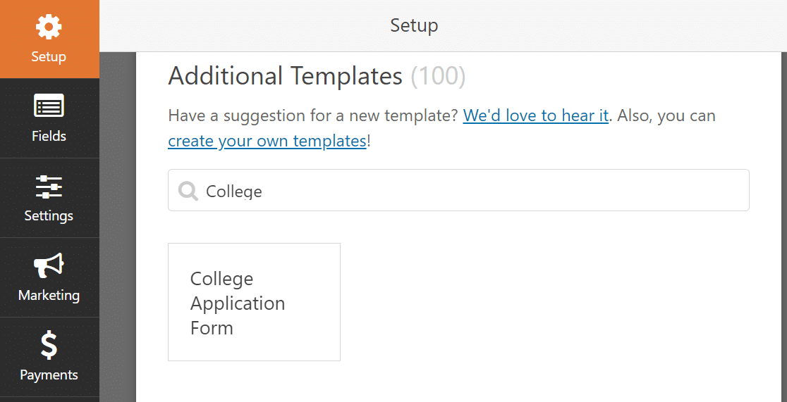Image resolution: width=787 pixels, height=402 pixels.
Task: Switch to the Fields tab label
Action: [49, 136]
